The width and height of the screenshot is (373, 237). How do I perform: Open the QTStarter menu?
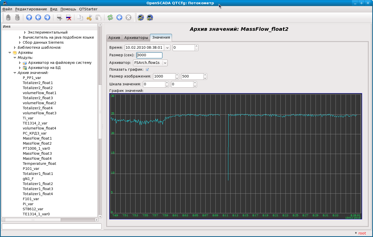tap(88, 9)
